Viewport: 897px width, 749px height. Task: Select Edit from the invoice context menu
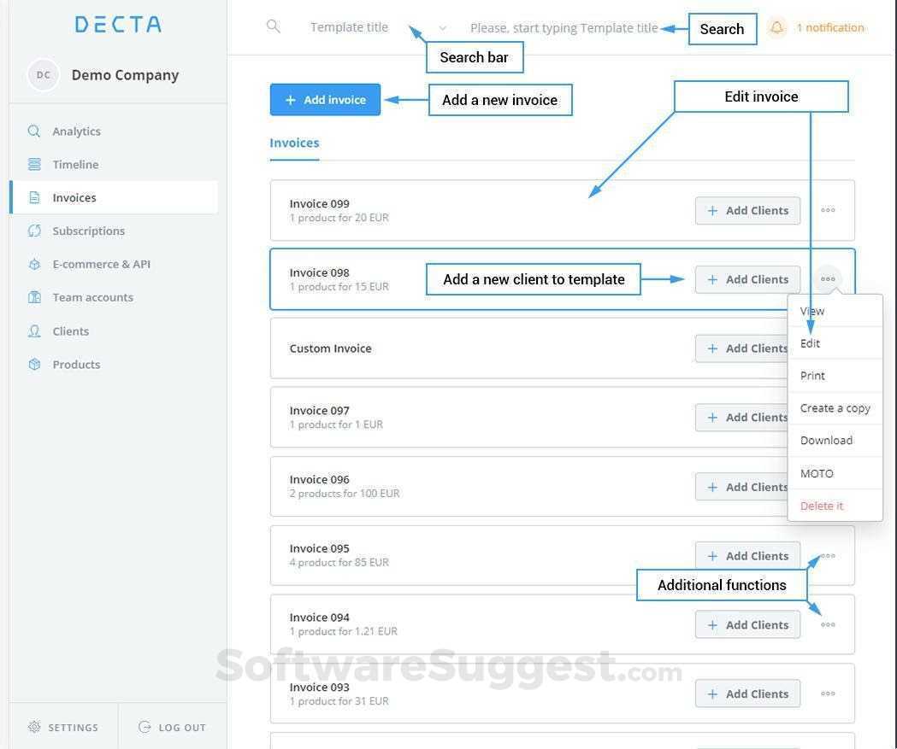(810, 343)
